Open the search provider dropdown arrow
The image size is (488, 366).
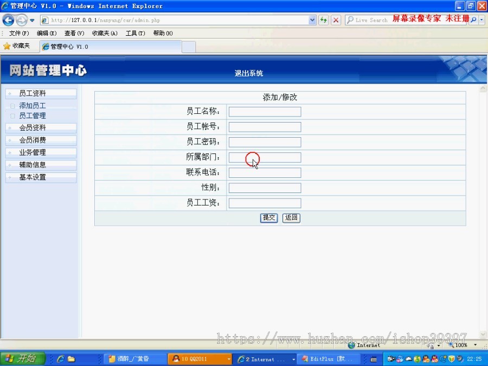(x=482, y=20)
